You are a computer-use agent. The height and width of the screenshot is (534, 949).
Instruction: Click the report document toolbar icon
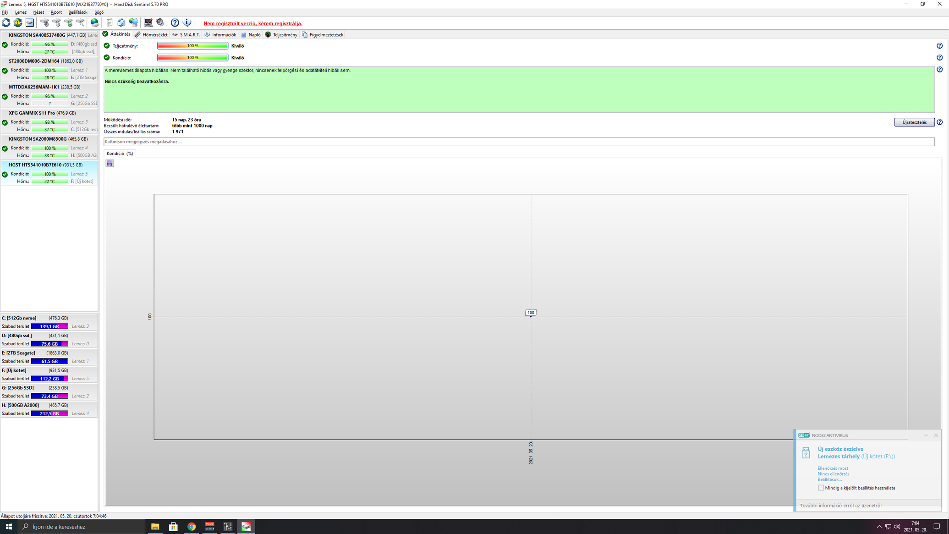point(110,22)
